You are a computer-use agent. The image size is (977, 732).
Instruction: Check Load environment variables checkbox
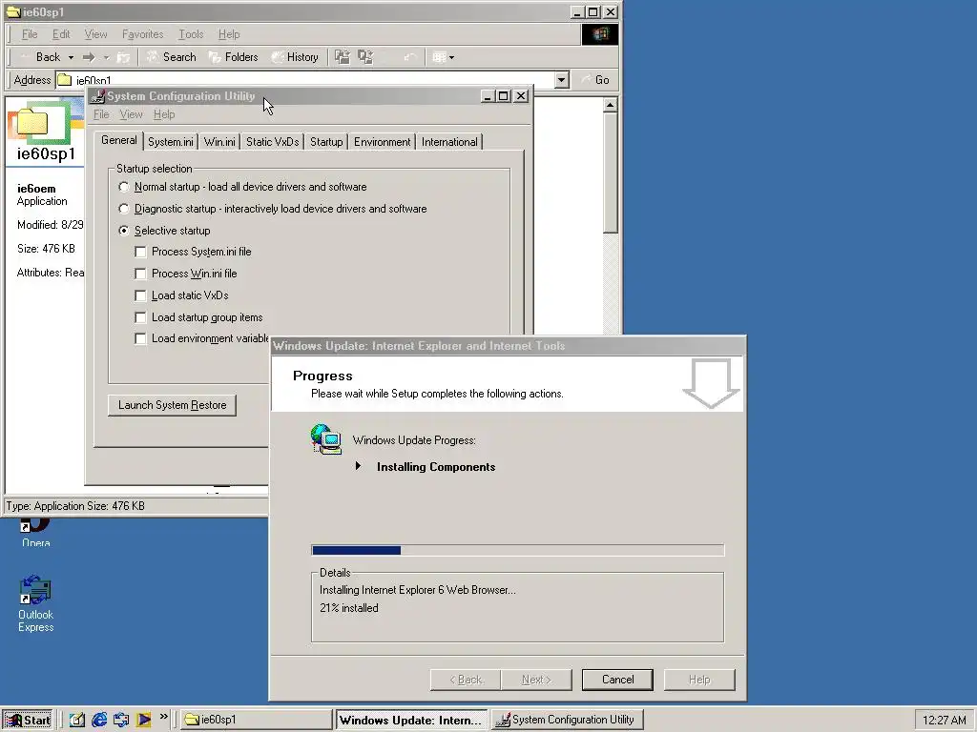click(x=141, y=338)
